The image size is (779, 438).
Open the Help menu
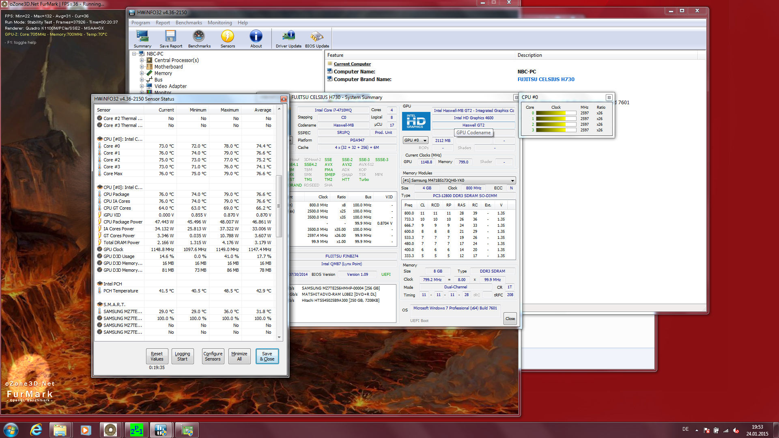(243, 23)
